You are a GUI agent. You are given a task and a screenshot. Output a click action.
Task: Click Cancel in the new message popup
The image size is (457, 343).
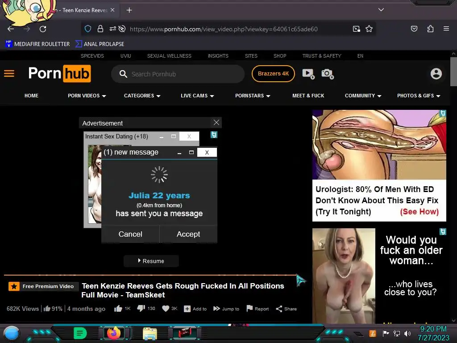(130, 234)
